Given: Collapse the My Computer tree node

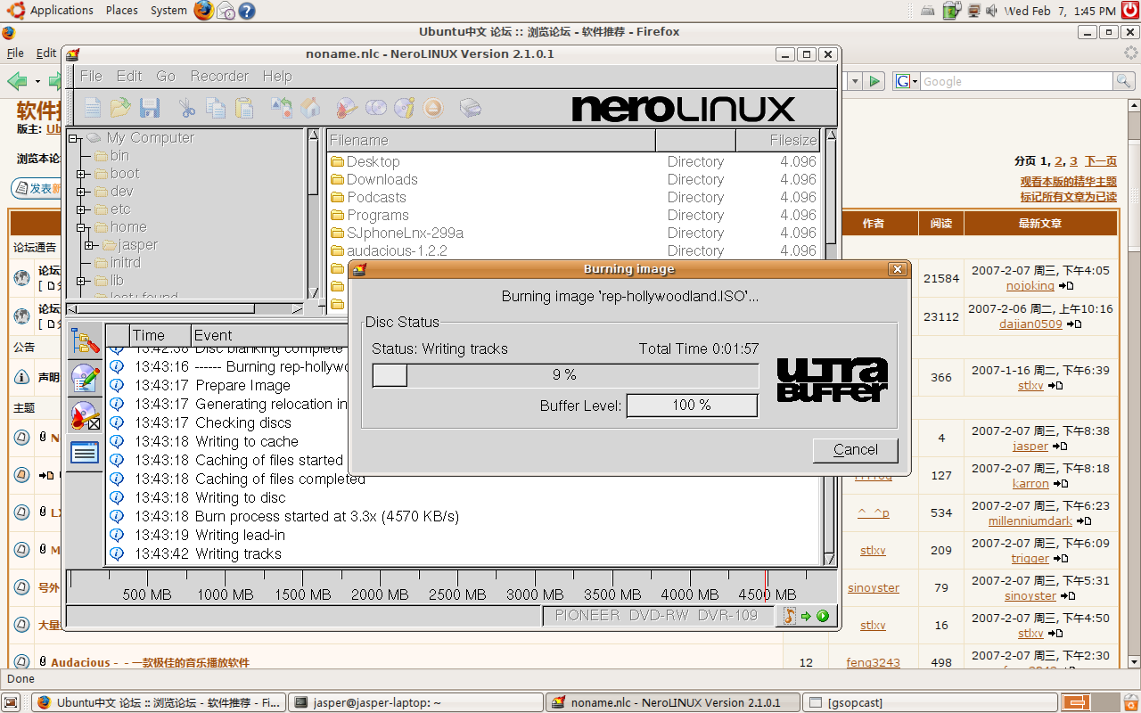Looking at the screenshot, I should pos(73,138).
